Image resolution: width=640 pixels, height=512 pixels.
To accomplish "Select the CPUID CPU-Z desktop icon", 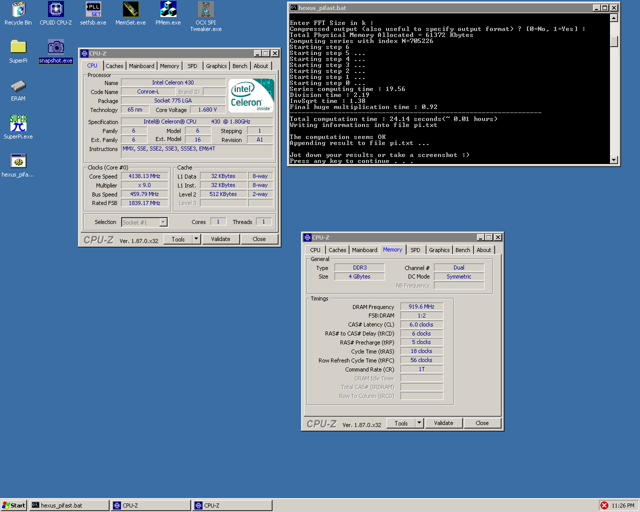I will [55, 13].
